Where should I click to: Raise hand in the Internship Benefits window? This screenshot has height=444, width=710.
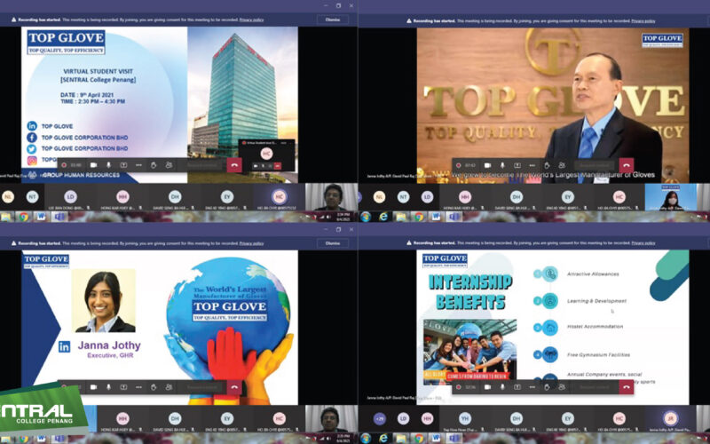[547, 387]
